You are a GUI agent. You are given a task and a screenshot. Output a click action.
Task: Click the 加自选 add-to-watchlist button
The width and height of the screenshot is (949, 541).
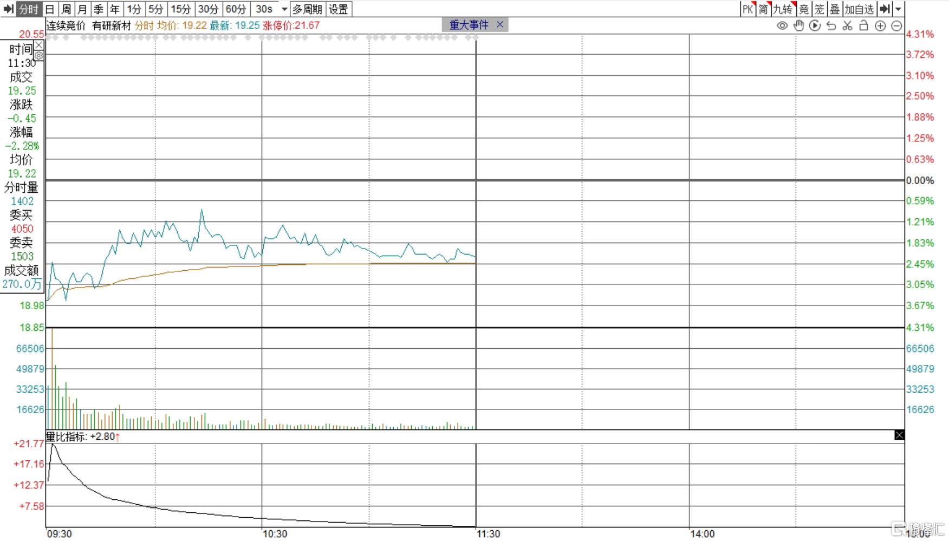[859, 9]
